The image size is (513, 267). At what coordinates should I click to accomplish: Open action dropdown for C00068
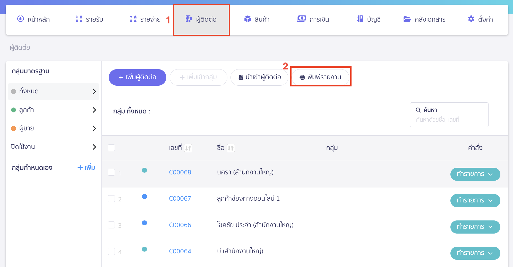(475, 174)
